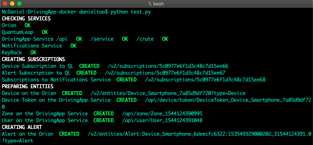313x145 pixels.
Task: Click the "KeyRock" service name
Action: tap(12, 52)
